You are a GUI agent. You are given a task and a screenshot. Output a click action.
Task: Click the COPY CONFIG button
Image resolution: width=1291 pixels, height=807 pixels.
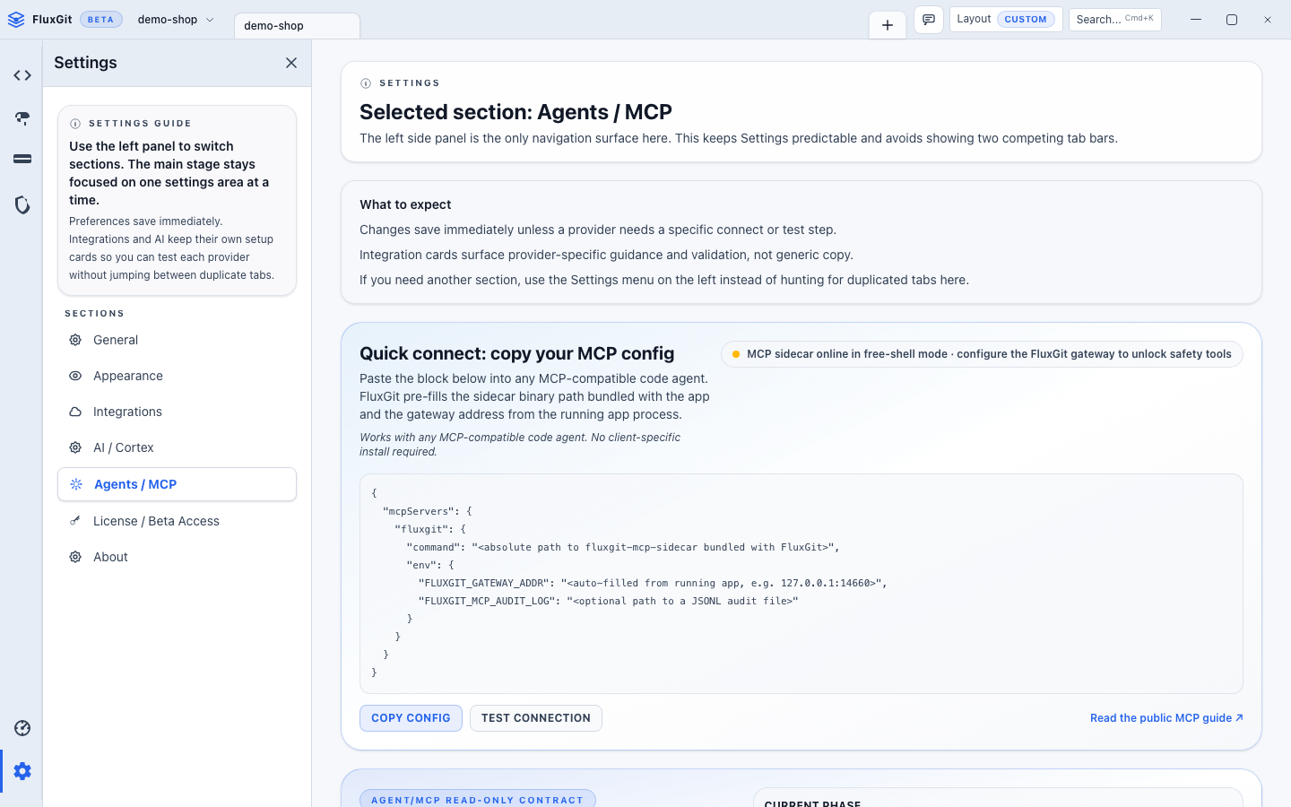tap(411, 718)
